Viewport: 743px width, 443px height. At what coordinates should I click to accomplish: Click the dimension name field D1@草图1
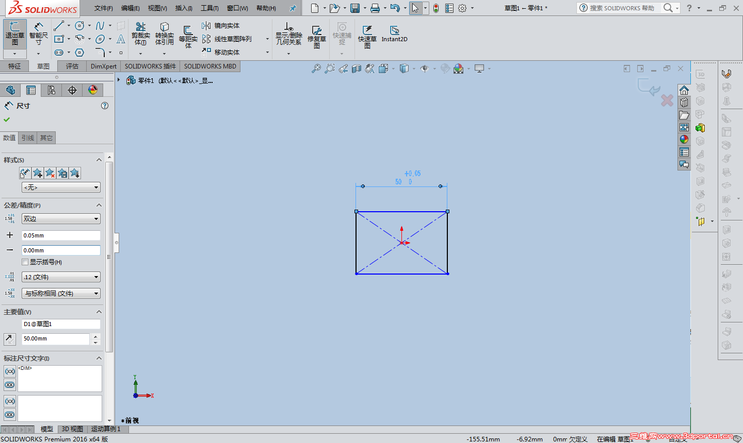[61, 324]
